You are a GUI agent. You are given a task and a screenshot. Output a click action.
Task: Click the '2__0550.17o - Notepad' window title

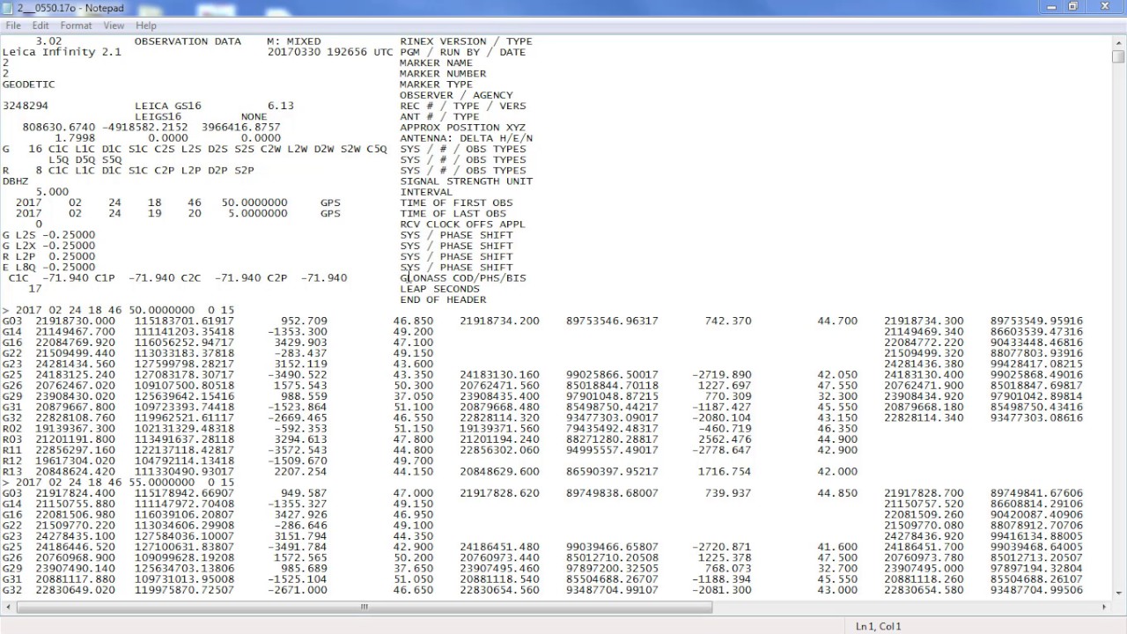click(x=70, y=8)
